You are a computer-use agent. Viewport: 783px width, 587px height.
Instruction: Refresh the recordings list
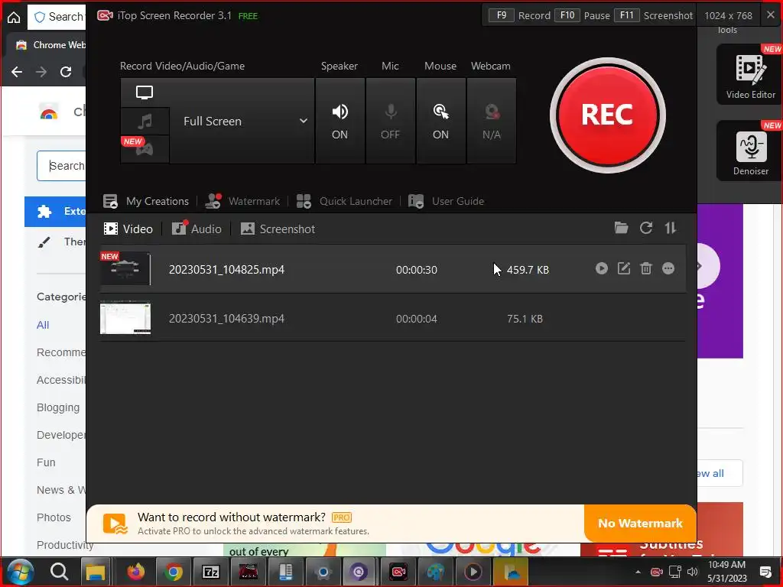[x=646, y=228]
